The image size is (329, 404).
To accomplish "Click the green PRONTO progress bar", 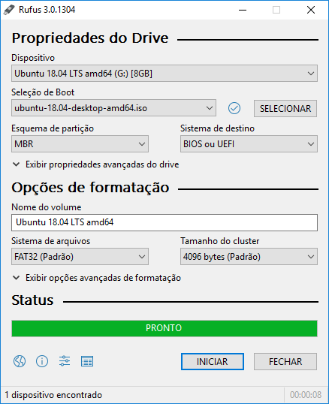I will tap(164, 328).
